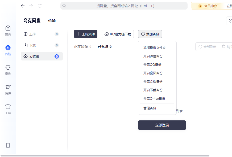Click the cloud icon beside 云收藏
Viewport: 232px width, 157px height.
click(x=26, y=56)
